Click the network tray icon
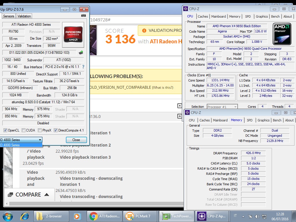 click(x=264, y=217)
